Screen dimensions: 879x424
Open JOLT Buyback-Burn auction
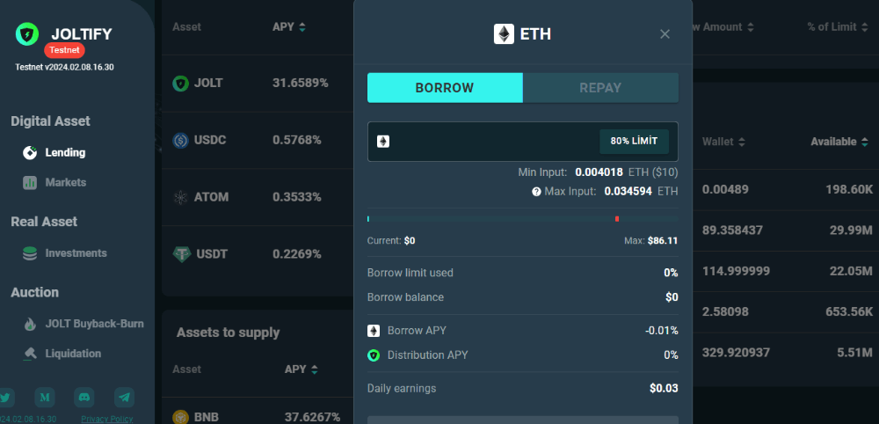click(x=94, y=324)
